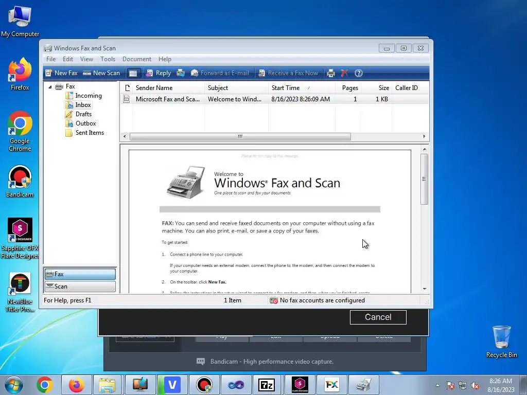Start a New Scan from toolbar

tap(101, 73)
